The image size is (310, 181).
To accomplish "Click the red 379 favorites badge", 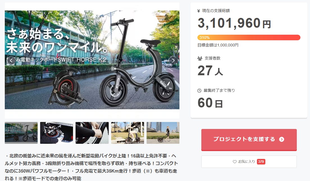I will 261,162.
